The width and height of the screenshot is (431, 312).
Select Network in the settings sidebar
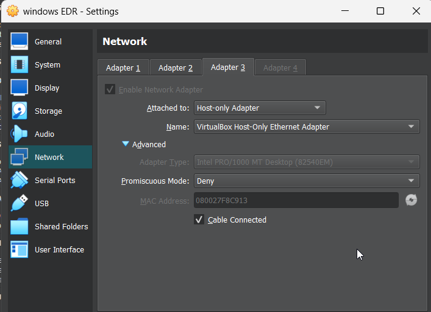[49, 157]
